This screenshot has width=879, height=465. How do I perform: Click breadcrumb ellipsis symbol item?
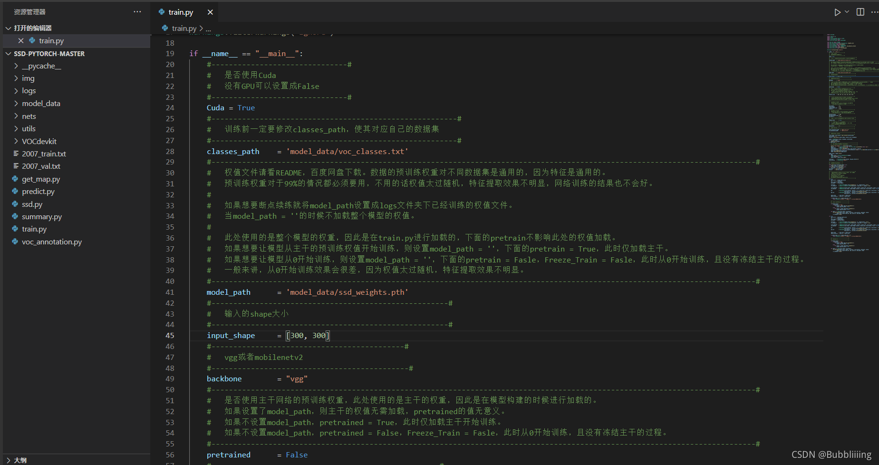pos(208,29)
